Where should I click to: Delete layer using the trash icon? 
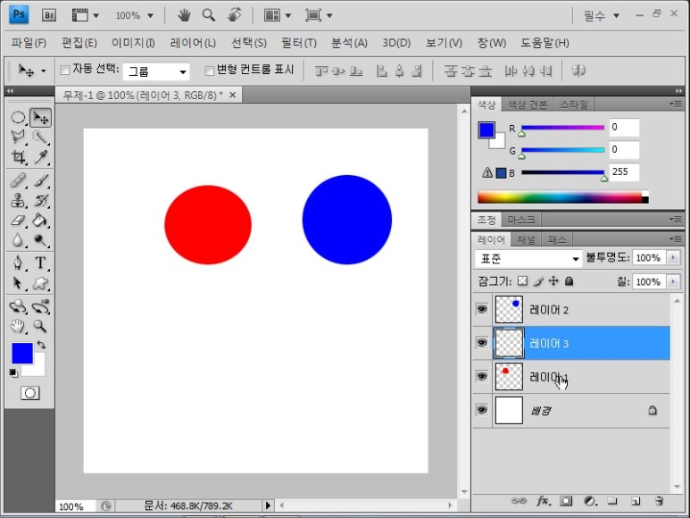659,501
